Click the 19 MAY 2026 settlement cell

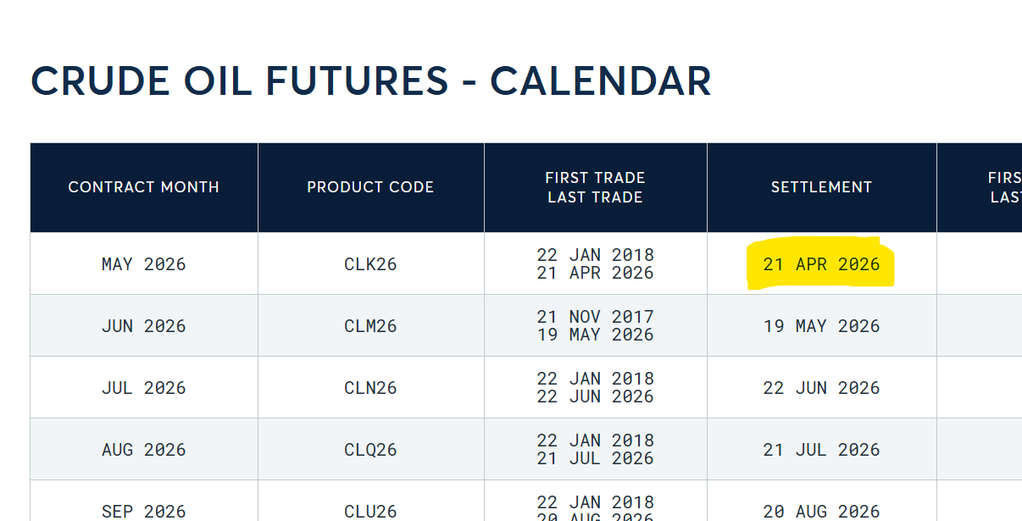click(x=821, y=326)
